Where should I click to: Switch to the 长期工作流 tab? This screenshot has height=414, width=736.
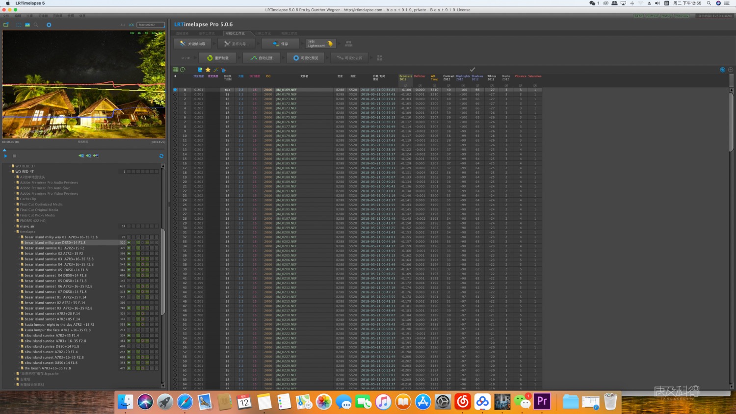pyautogui.click(x=263, y=33)
